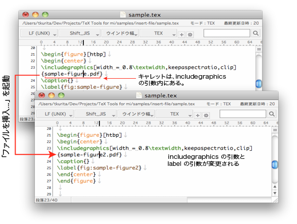Click the gear icon in back window toolbar
Screen dimensions: 297x224
click(190, 35)
